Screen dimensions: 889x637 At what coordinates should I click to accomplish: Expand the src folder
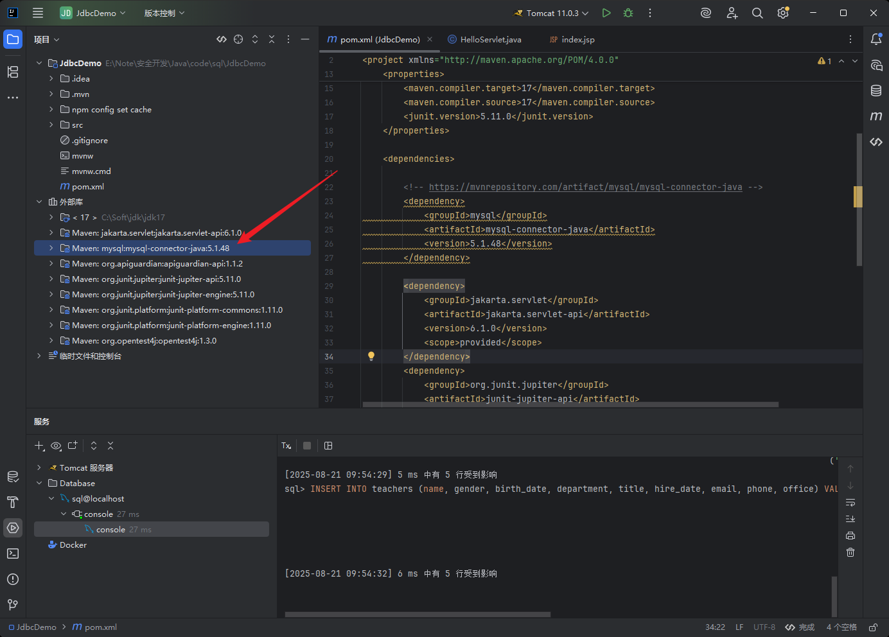point(51,125)
